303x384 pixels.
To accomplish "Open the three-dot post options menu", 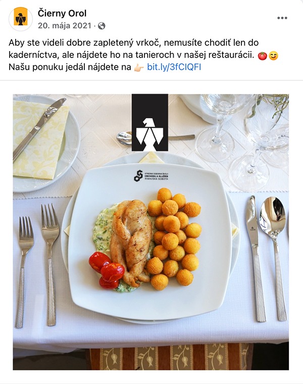I will pos(282,18).
